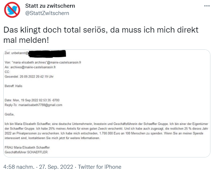Open the embedded email image at its body paragraph
The width and height of the screenshot is (213, 175).
106,131
